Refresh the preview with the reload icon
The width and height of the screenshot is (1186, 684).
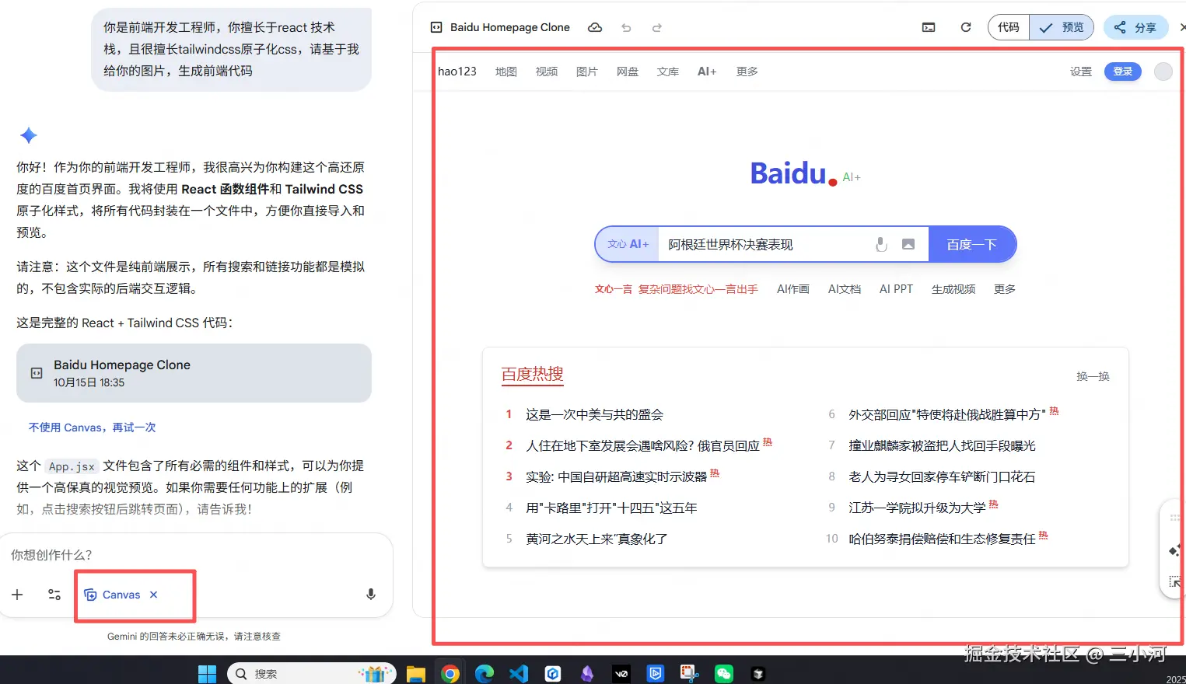966,27
